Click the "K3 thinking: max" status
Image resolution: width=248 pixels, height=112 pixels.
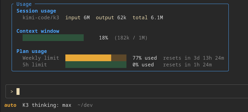(47, 105)
